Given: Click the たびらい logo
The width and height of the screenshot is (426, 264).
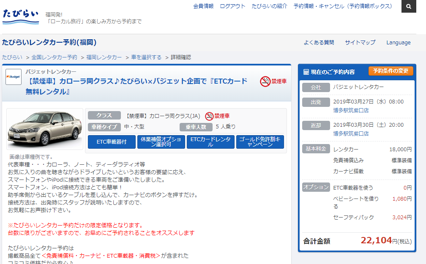Looking at the screenshot, I should 21,16.
